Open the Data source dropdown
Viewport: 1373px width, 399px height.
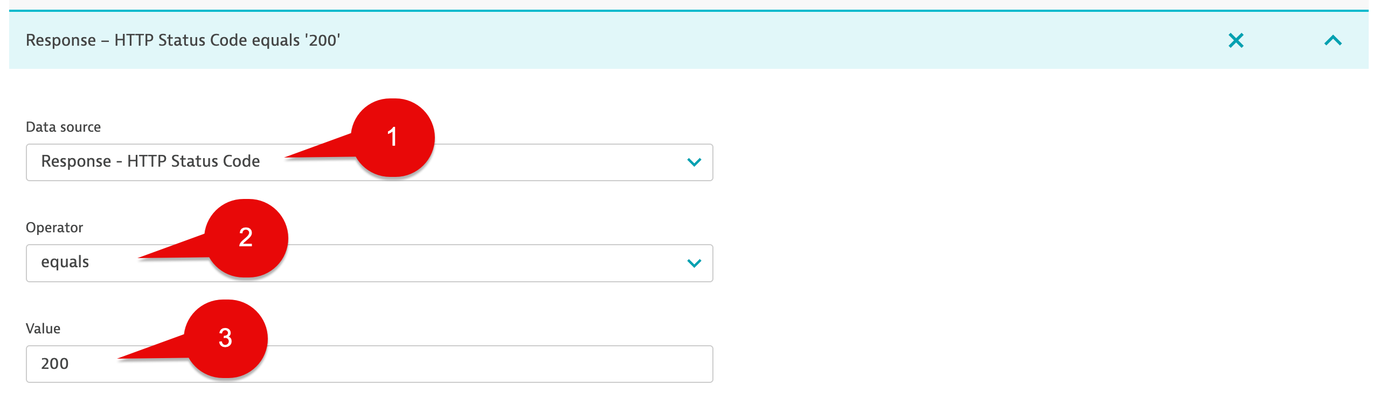coord(370,162)
